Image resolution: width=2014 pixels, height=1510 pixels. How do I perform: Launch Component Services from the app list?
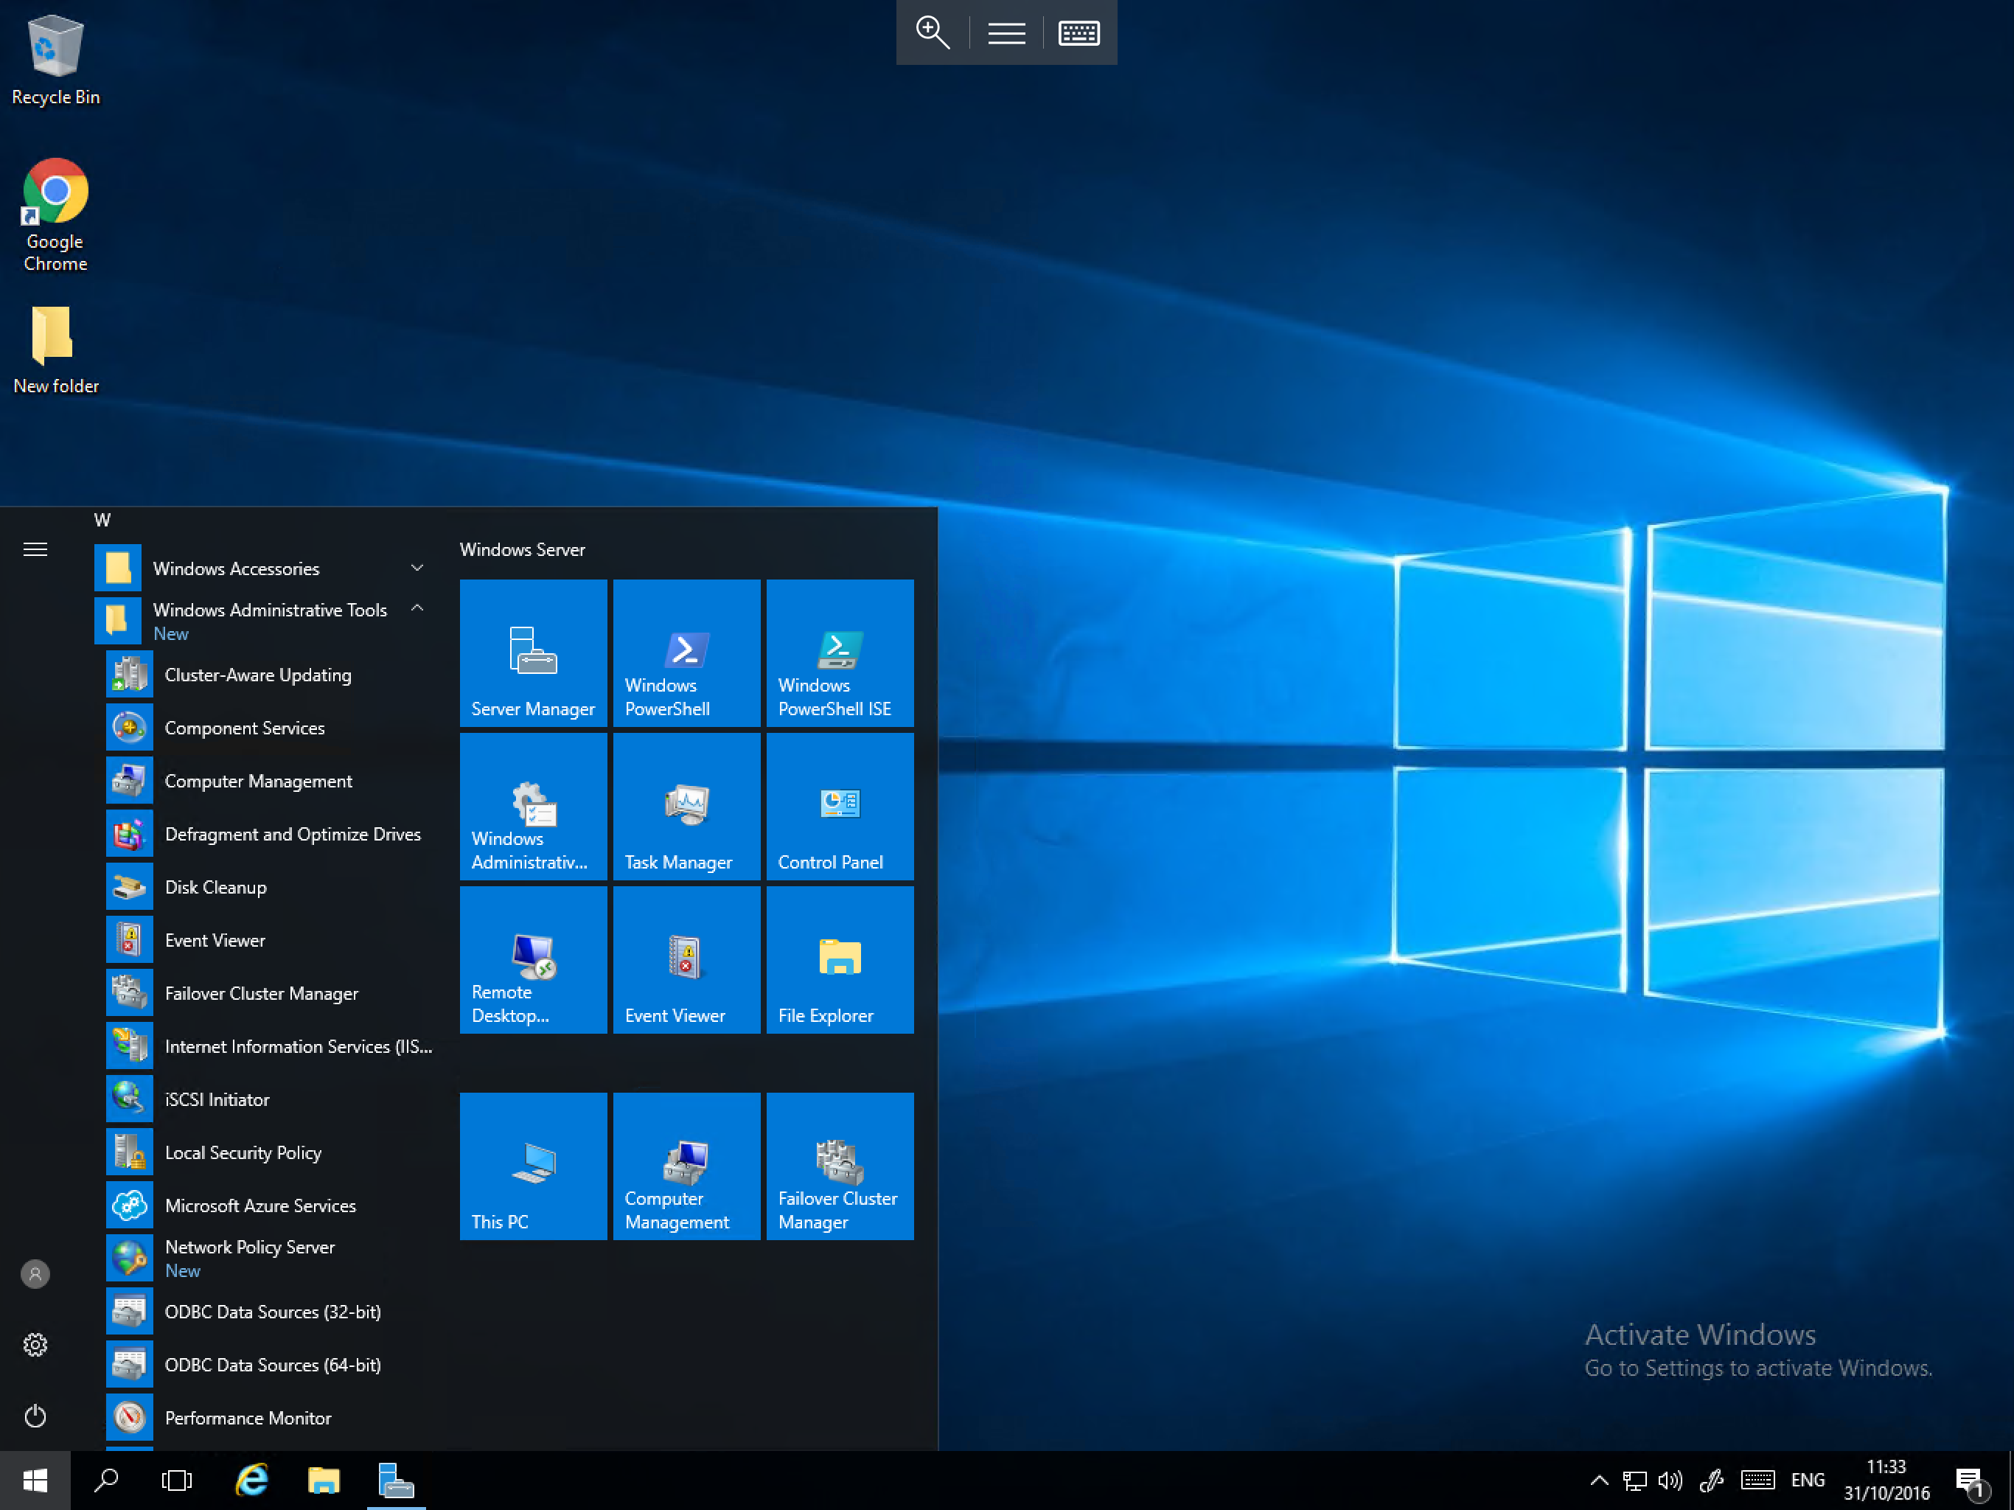click(271, 728)
